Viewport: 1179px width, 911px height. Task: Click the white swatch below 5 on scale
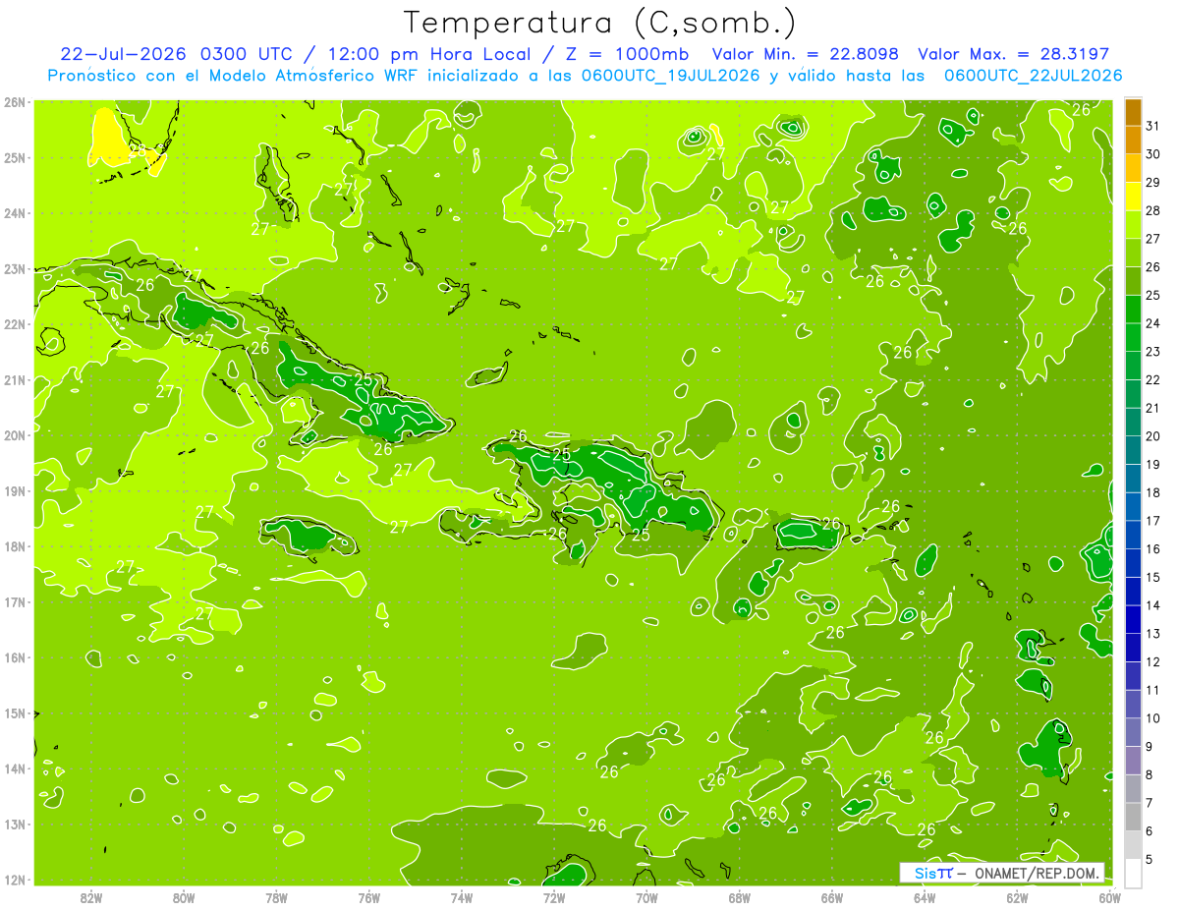click(x=1133, y=873)
